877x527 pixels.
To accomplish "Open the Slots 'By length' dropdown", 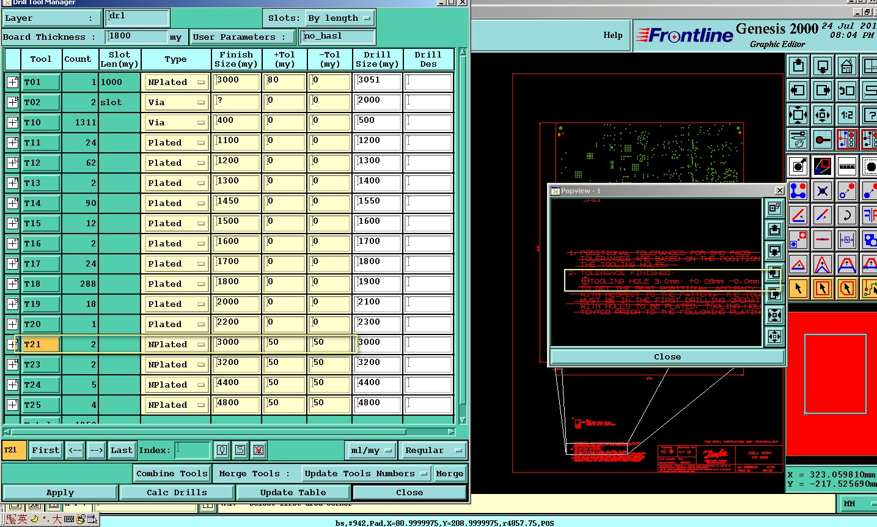I will click(x=340, y=18).
